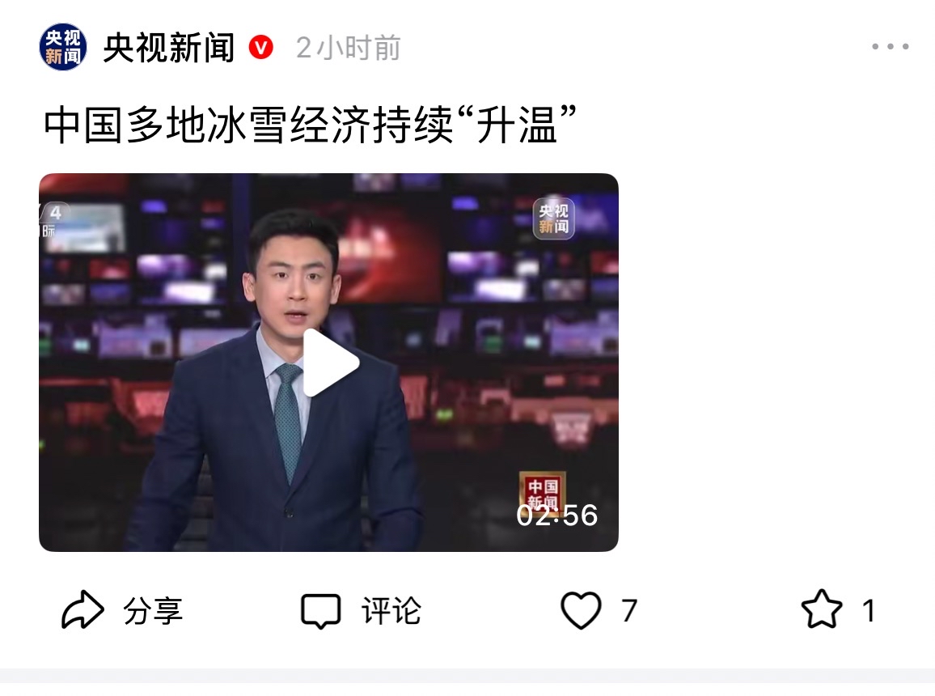Click the favorite count 1
The height and width of the screenshot is (696, 935).
coord(869,611)
